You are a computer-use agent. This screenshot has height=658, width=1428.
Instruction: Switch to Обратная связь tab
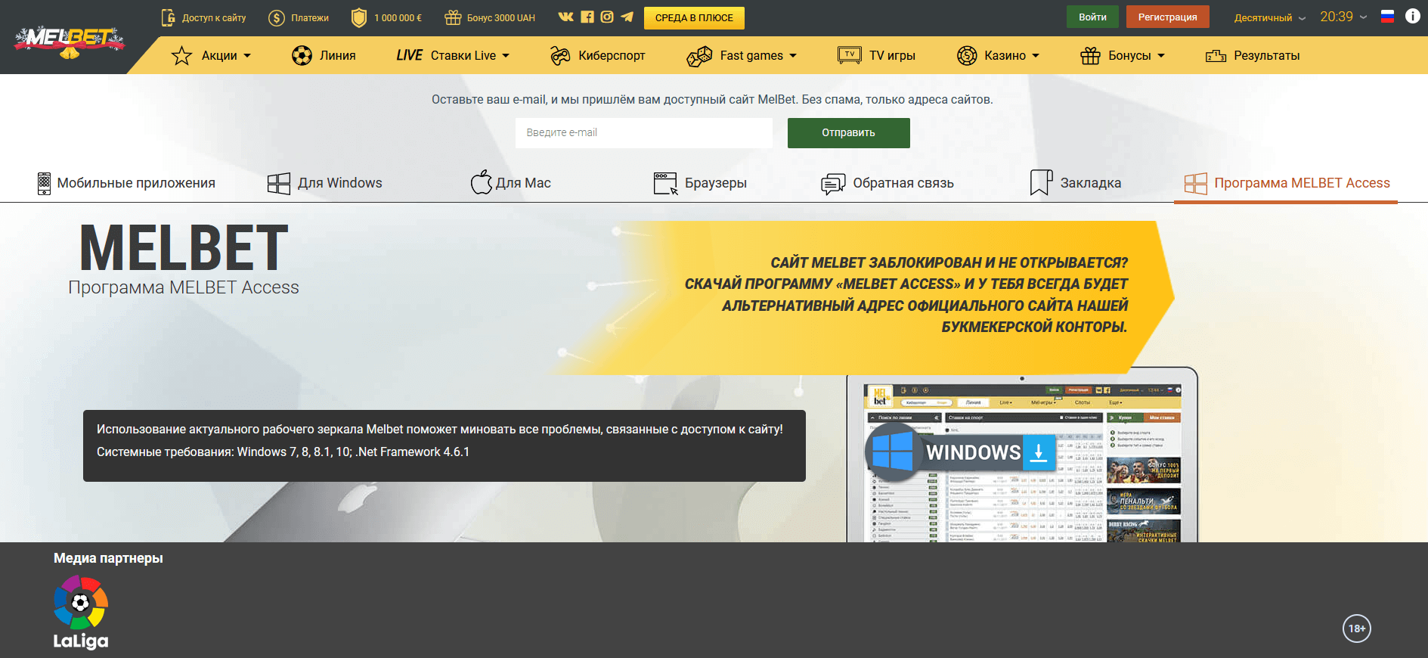(887, 183)
